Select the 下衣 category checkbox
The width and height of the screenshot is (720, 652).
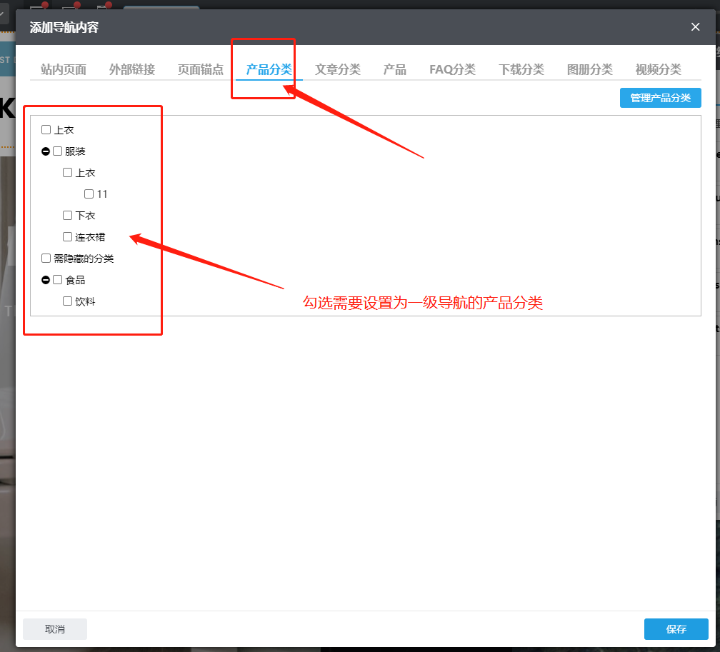68,216
